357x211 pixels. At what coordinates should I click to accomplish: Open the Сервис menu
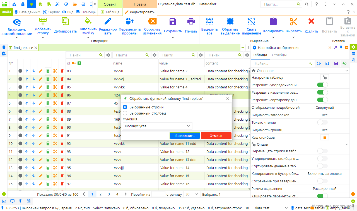(x=51, y=12)
